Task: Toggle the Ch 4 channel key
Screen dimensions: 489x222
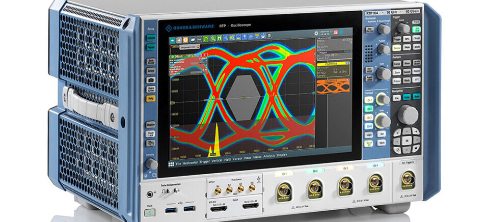Action: (x=369, y=126)
